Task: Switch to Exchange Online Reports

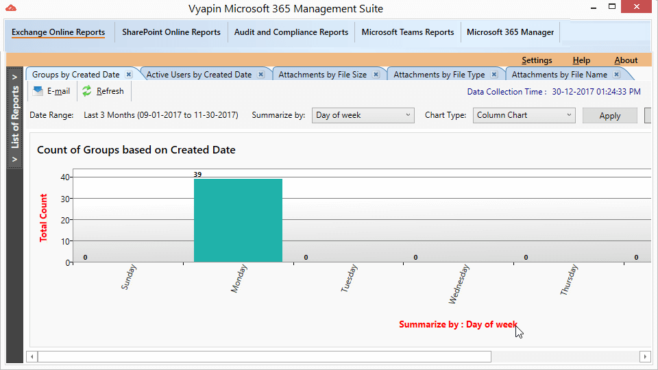Action: click(x=58, y=32)
